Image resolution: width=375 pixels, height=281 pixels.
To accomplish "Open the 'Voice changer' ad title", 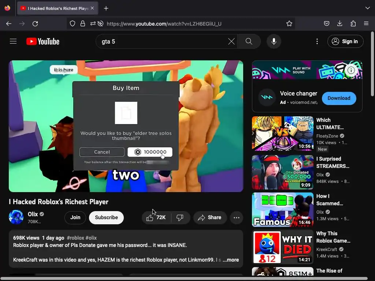I will coord(298,93).
